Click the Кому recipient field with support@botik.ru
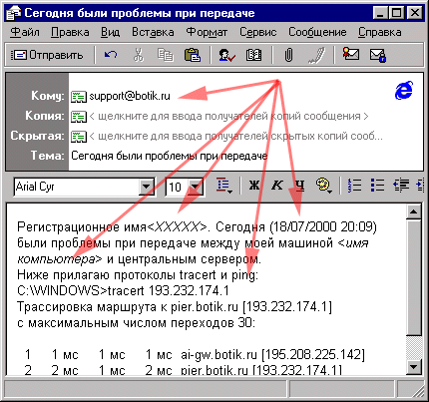The image size is (429, 402). (x=229, y=97)
